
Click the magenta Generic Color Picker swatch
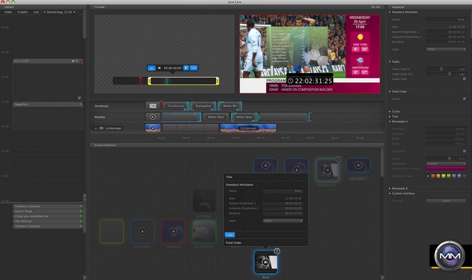[x=445, y=168]
